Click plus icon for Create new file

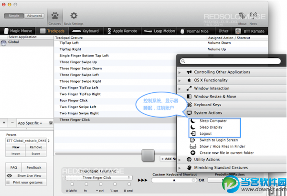tap(193, 153)
